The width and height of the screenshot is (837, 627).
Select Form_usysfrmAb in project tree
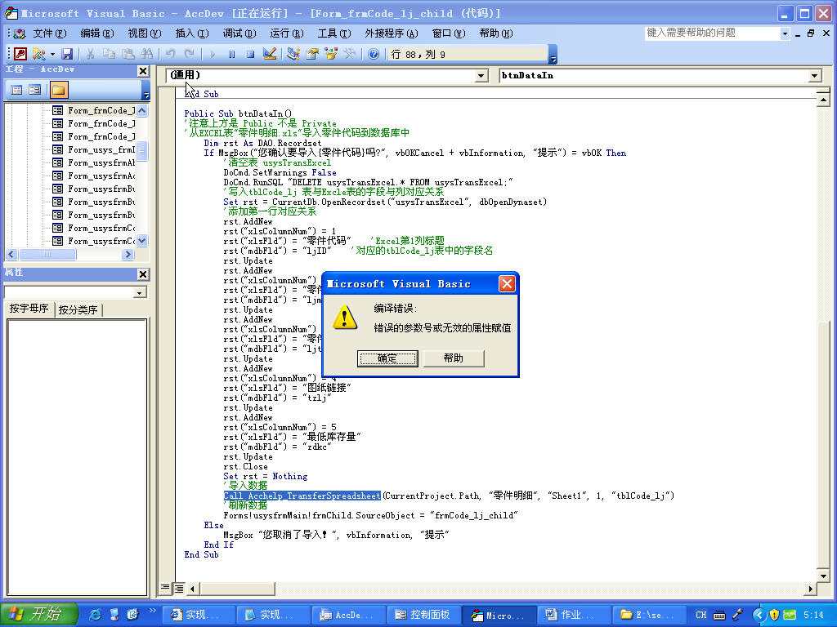pos(101,162)
